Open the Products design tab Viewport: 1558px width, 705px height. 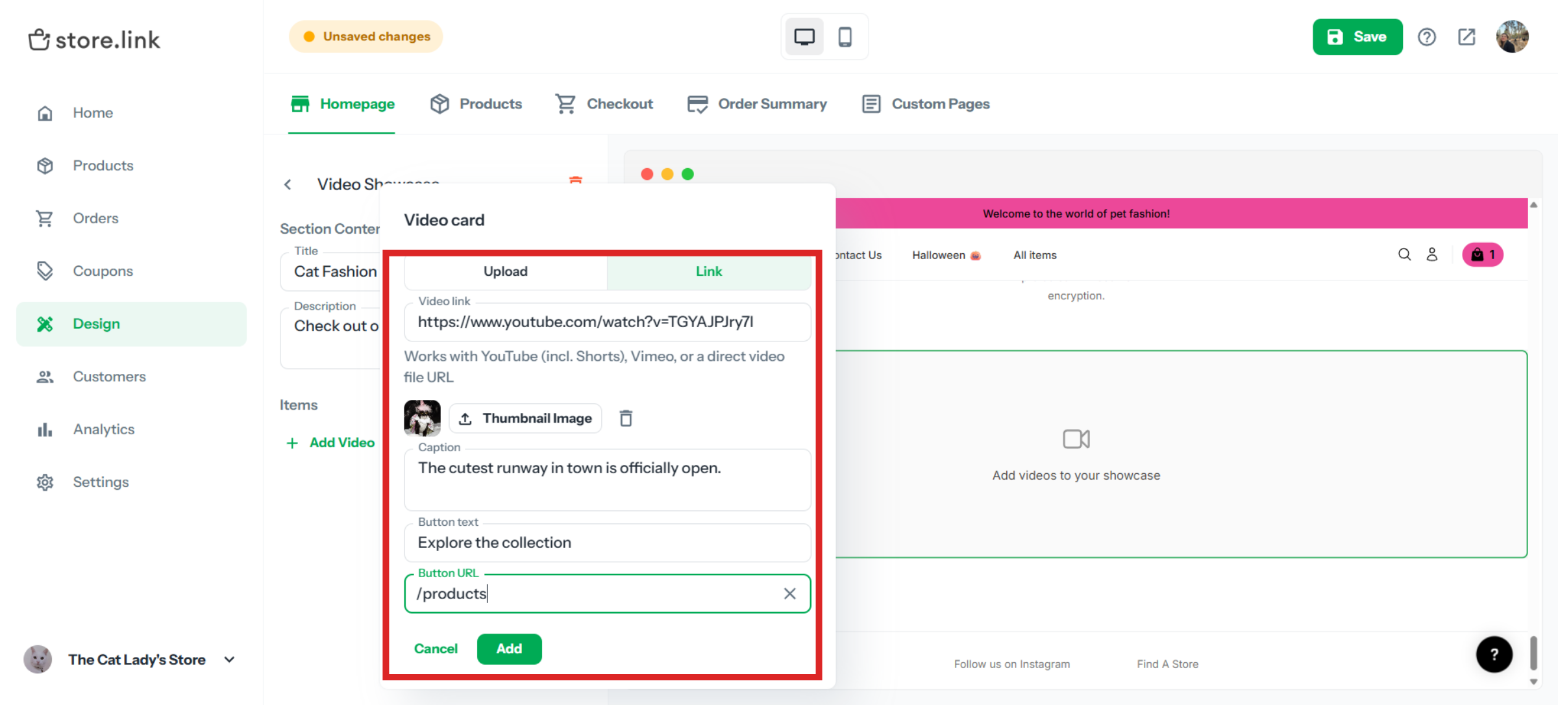pos(476,104)
